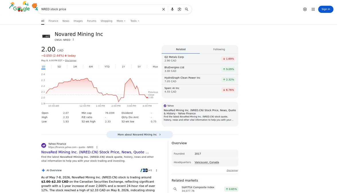Open the Related stocks tab
The image size is (344, 193).
pos(181,49)
